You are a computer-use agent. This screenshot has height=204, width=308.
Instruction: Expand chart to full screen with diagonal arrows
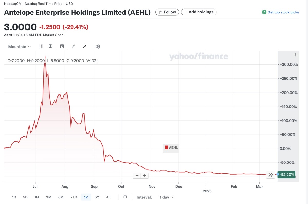(x=84, y=46)
